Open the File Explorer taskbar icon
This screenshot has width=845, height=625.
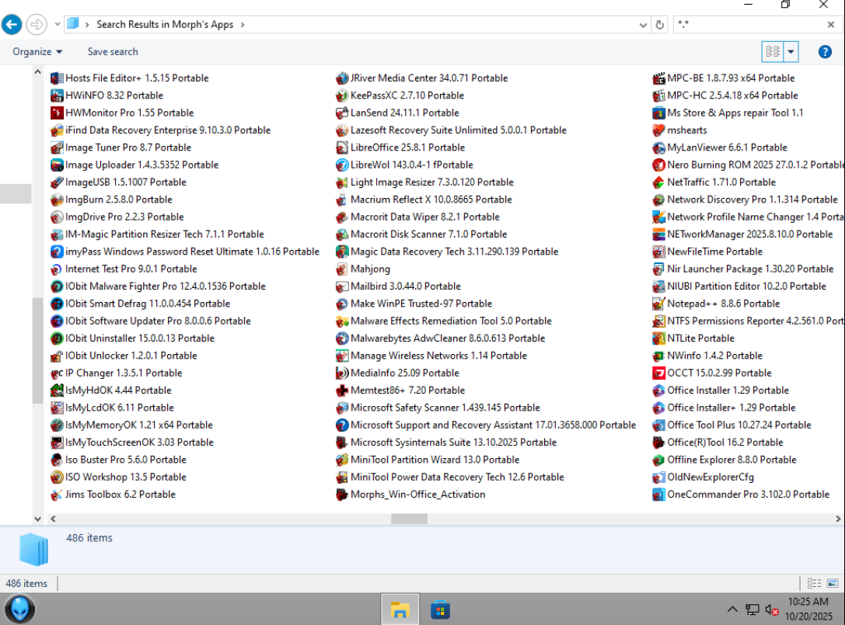pos(400,609)
